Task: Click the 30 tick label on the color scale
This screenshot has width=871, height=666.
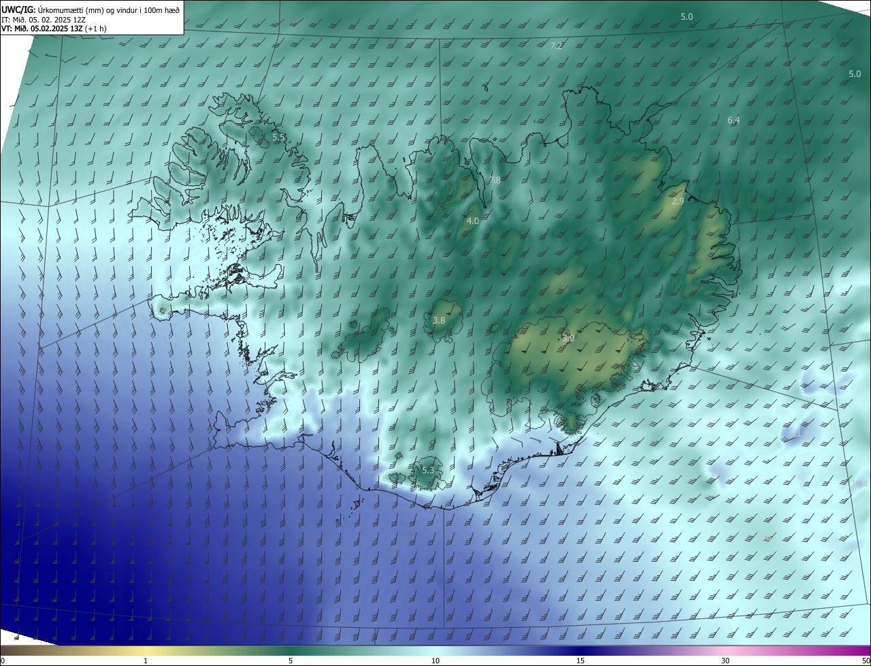Action: point(725,661)
